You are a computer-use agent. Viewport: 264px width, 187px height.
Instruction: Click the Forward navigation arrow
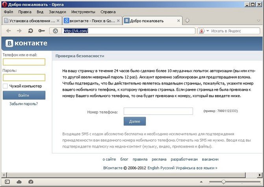click(x=19, y=31)
